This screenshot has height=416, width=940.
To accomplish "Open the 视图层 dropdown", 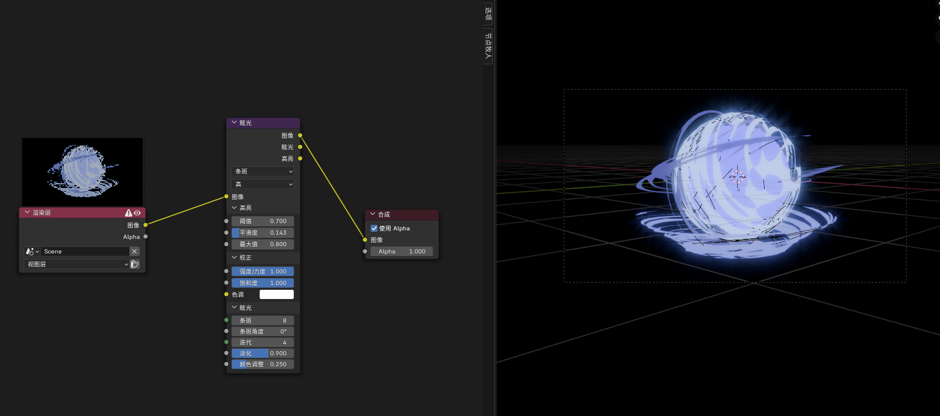I will click(77, 264).
